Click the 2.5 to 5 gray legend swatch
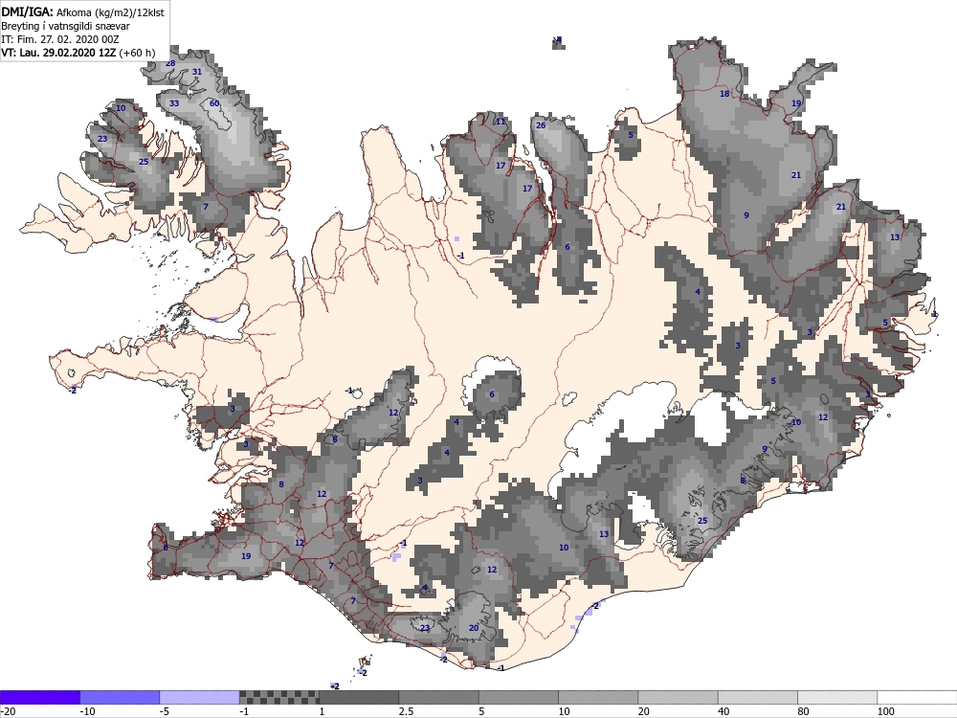Image resolution: width=957 pixels, height=718 pixels. 439,698
